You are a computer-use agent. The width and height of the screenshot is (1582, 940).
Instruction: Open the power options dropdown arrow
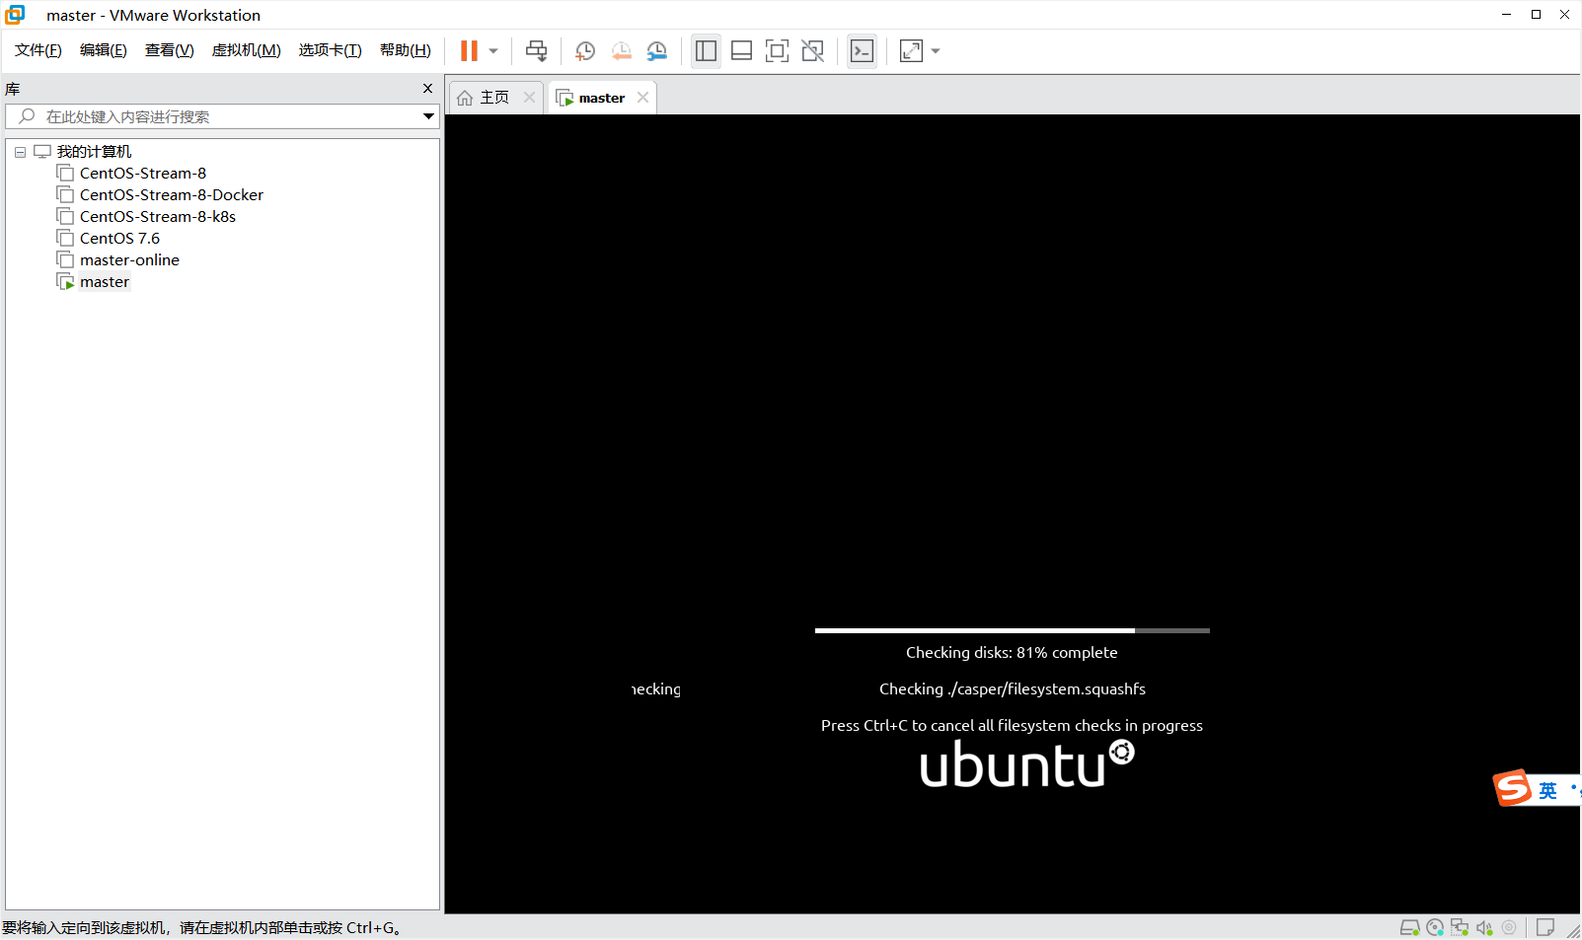[493, 51]
